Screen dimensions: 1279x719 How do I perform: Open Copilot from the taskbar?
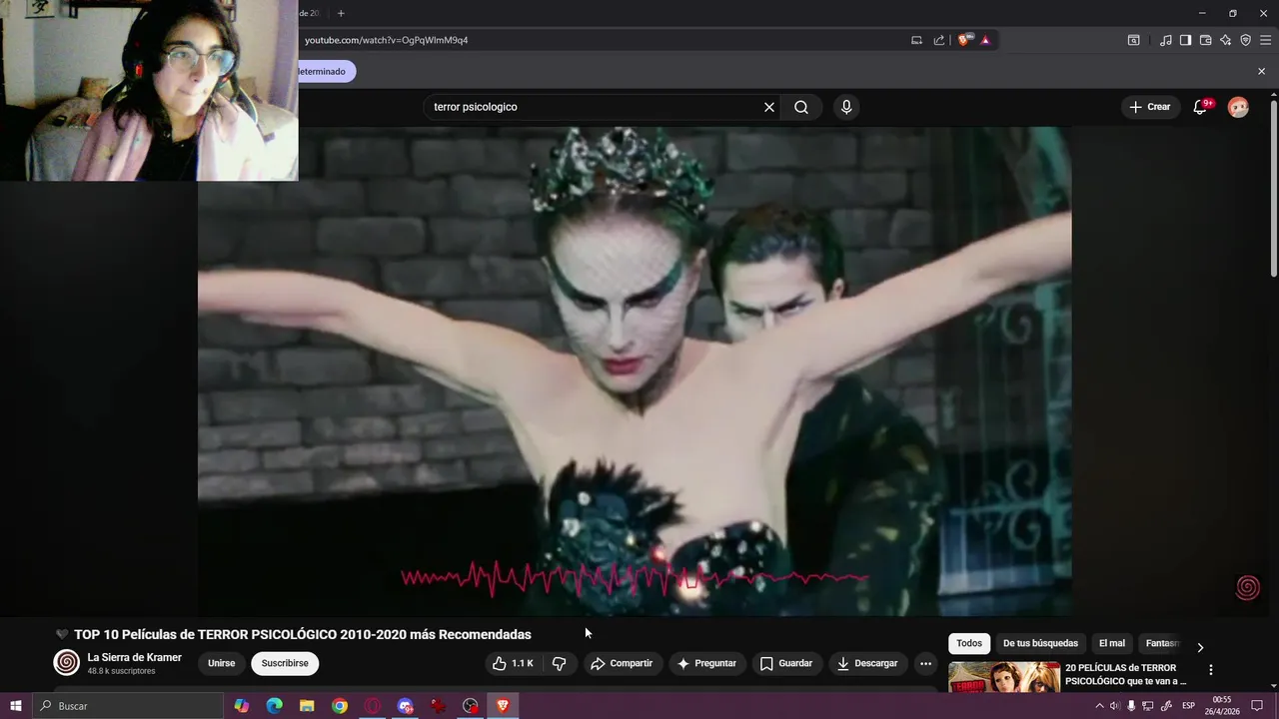pos(242,706)
